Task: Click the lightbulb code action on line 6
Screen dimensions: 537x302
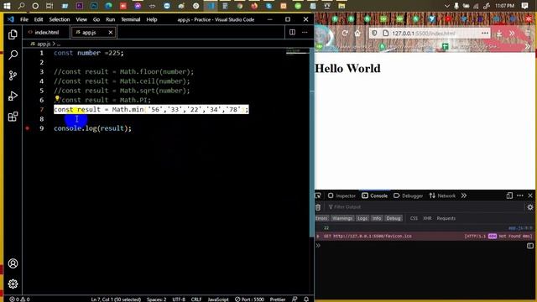Action: point(57,99)
